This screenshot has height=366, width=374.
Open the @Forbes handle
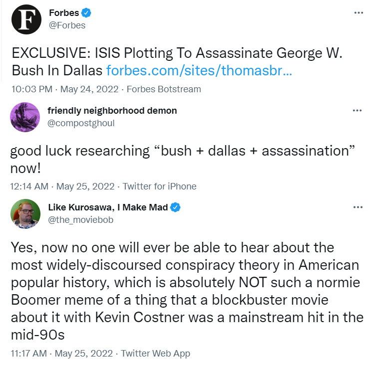pyautogui.click(x=67, y=25)
